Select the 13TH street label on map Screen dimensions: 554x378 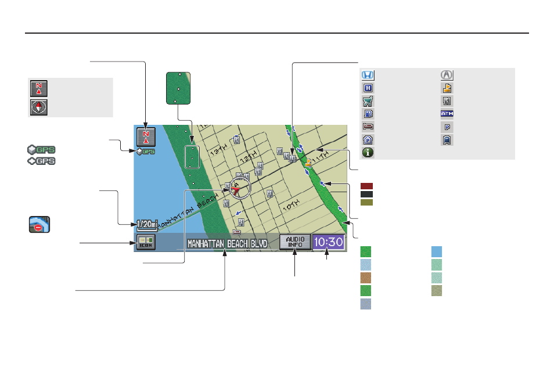(219, 151)
